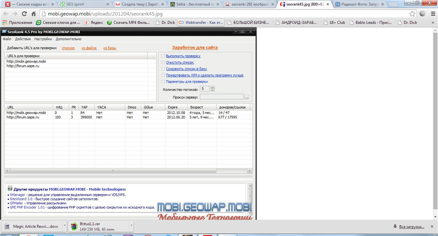Viewport: 438px width, 236px height.
Task: Tick the box beside Параметры для проверки
Action: (163, 82)
